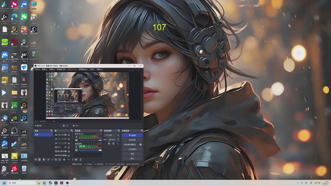Open KOOK desktop shortcut icon
331x186 pixels.
(5, 42)
